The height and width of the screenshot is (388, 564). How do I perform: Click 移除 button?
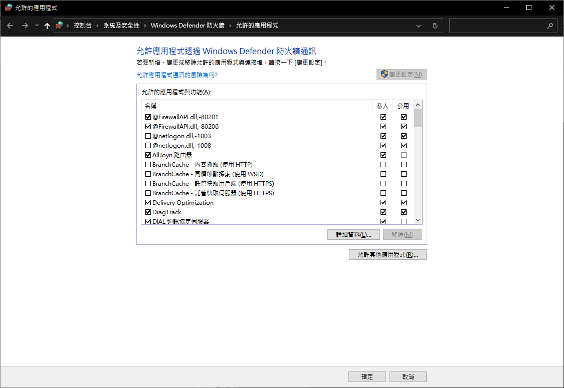(402, 235)
